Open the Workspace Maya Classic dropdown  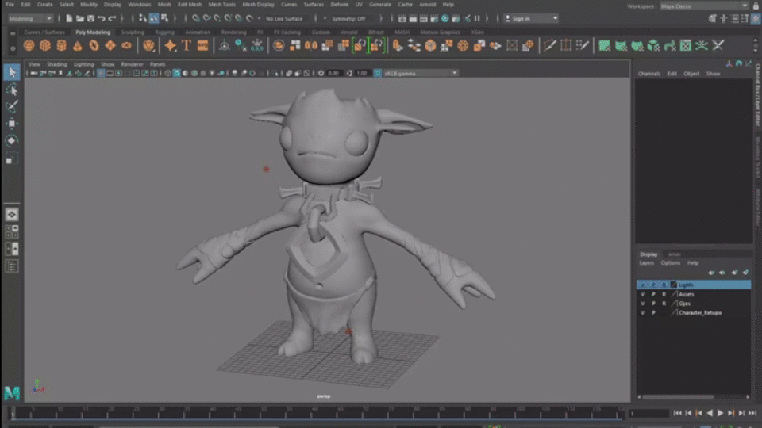(x=704, y=6)
